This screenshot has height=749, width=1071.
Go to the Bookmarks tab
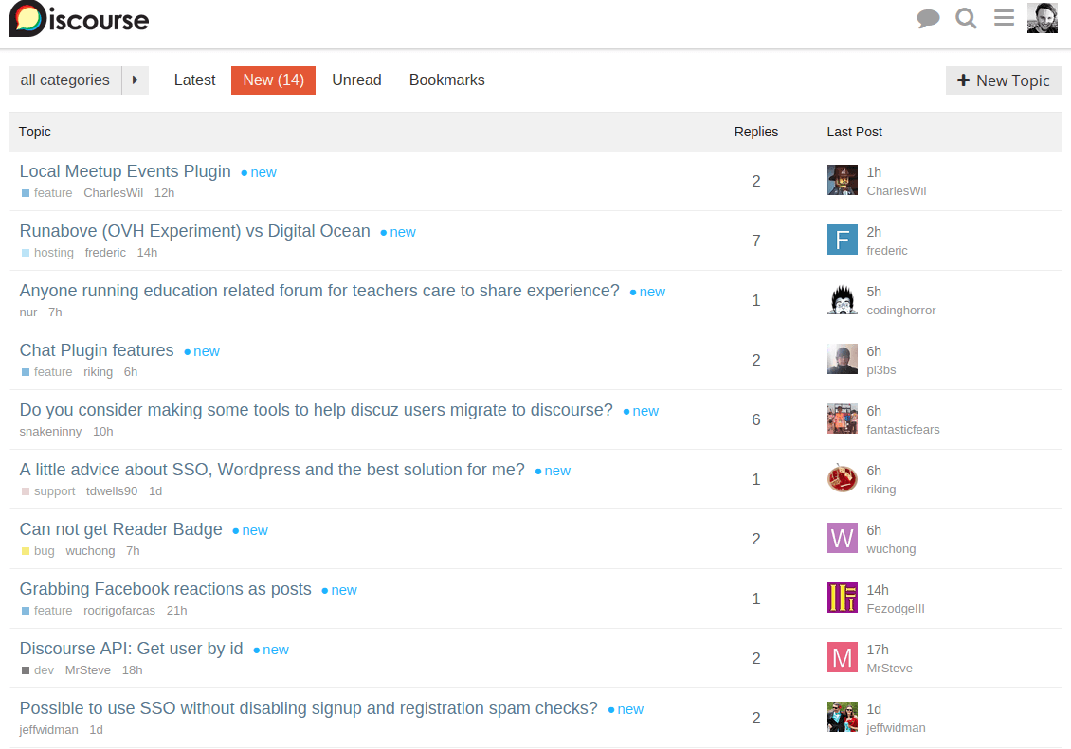tap(446, 80)
